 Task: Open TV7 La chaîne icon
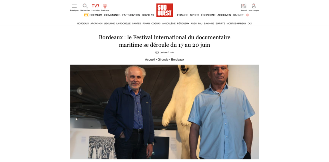coord(95,6)
